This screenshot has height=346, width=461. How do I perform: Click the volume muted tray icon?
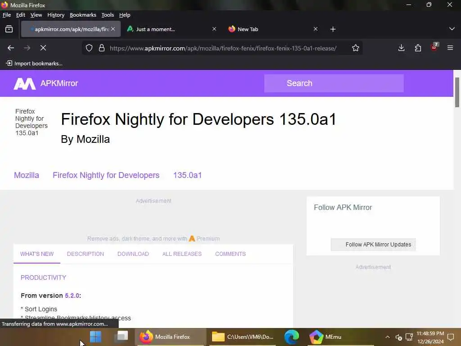[399, 337]
